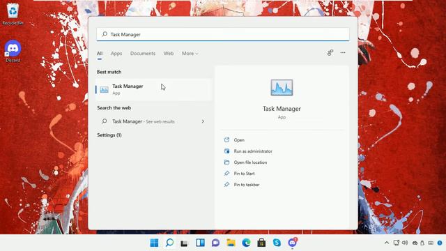Launch Microsoft Edge from taskbar
The height and width of the screenshot is (251, 446).
[x=246, y=243]
